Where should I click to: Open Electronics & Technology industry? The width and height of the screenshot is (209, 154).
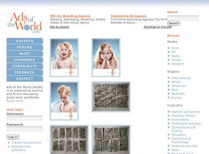click(x=181, y=140)
